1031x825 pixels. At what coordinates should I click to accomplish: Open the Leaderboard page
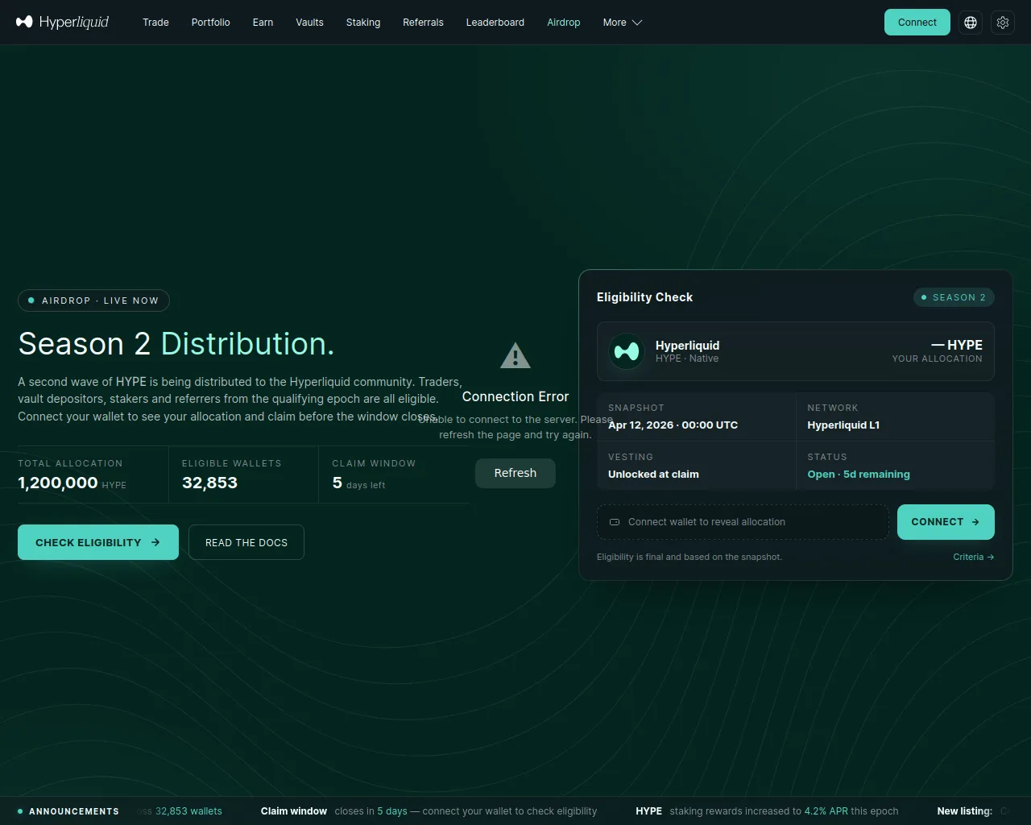[495, 23]
